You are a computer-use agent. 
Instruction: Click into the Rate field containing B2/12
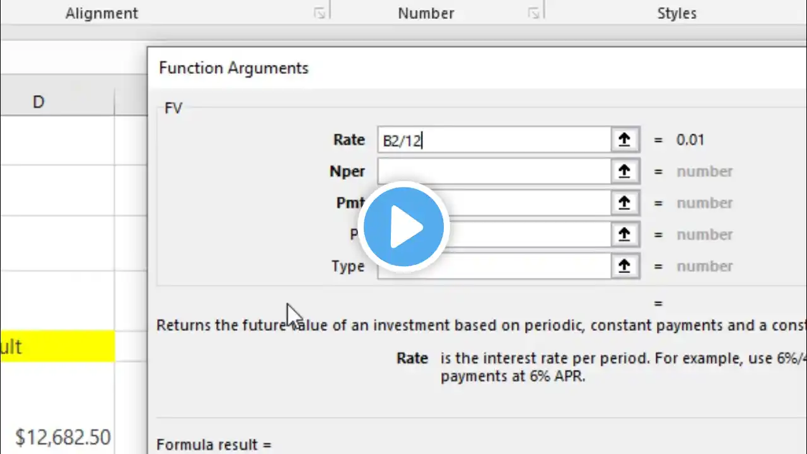click(494, 140)
